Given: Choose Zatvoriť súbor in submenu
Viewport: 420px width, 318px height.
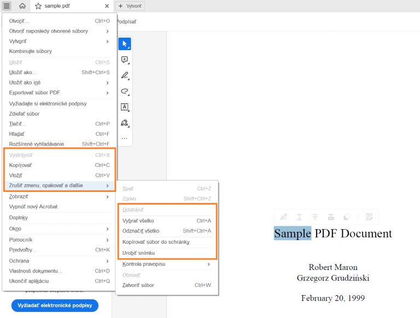Looking at the screenshot, I should (167, 285).
